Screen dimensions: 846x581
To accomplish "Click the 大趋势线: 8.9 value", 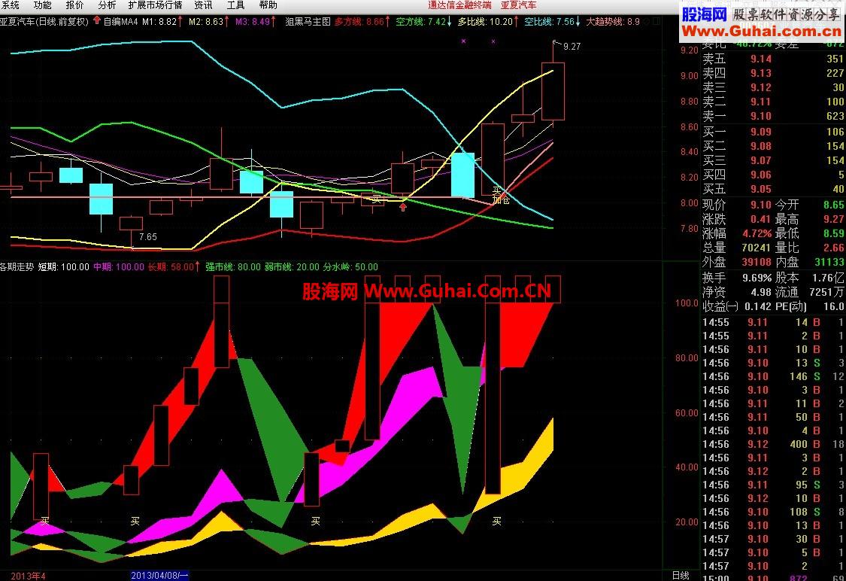I will point(613,22).
